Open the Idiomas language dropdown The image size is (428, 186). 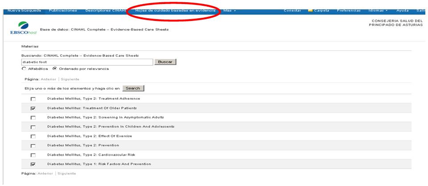378,10
